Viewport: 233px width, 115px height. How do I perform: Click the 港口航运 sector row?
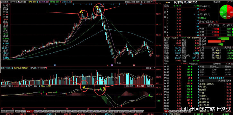point(216,102)
